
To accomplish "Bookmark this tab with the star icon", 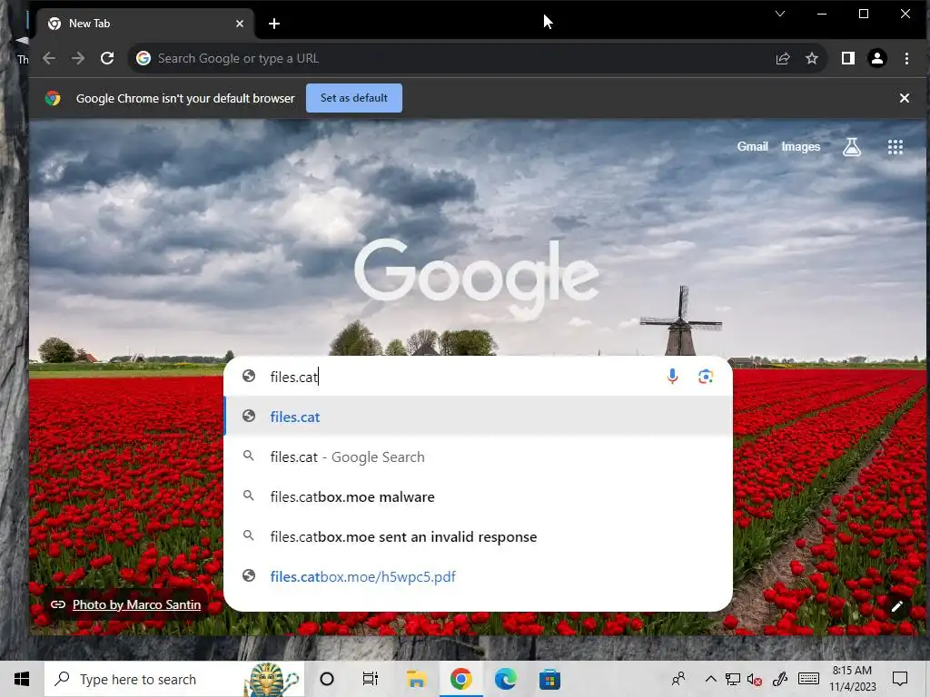I will 811,58.
